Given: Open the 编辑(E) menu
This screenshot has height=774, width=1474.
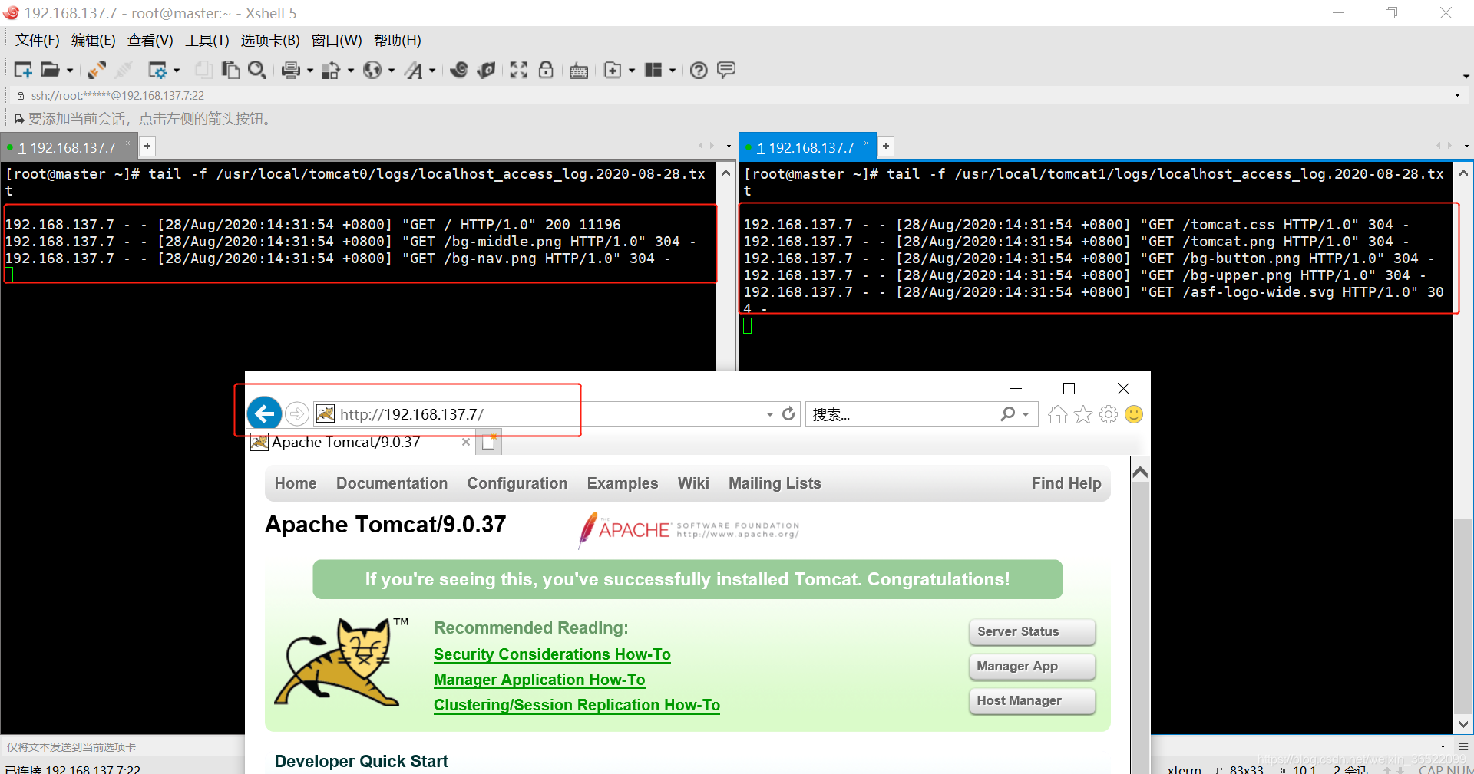Looking at the screenshot, I should 94,41.
